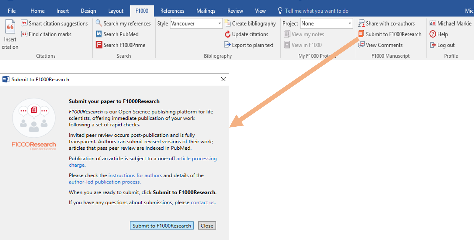Go to the Mailings tab
The image size is (474, 240).
click(206, 11)
